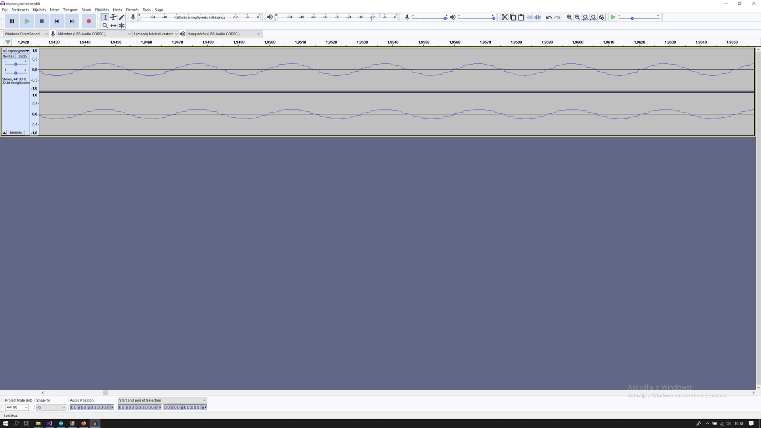761x428 pixels.
Task: Click the Audio Position time field
Action: tap(91, 407)
